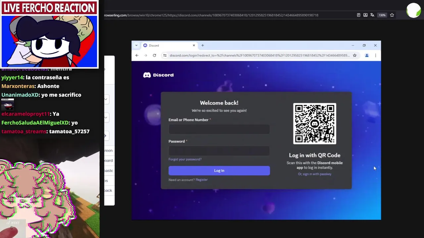424x238 pixels.
Task: Restore down the inner Chrome window
Action: tap(364, 45)
